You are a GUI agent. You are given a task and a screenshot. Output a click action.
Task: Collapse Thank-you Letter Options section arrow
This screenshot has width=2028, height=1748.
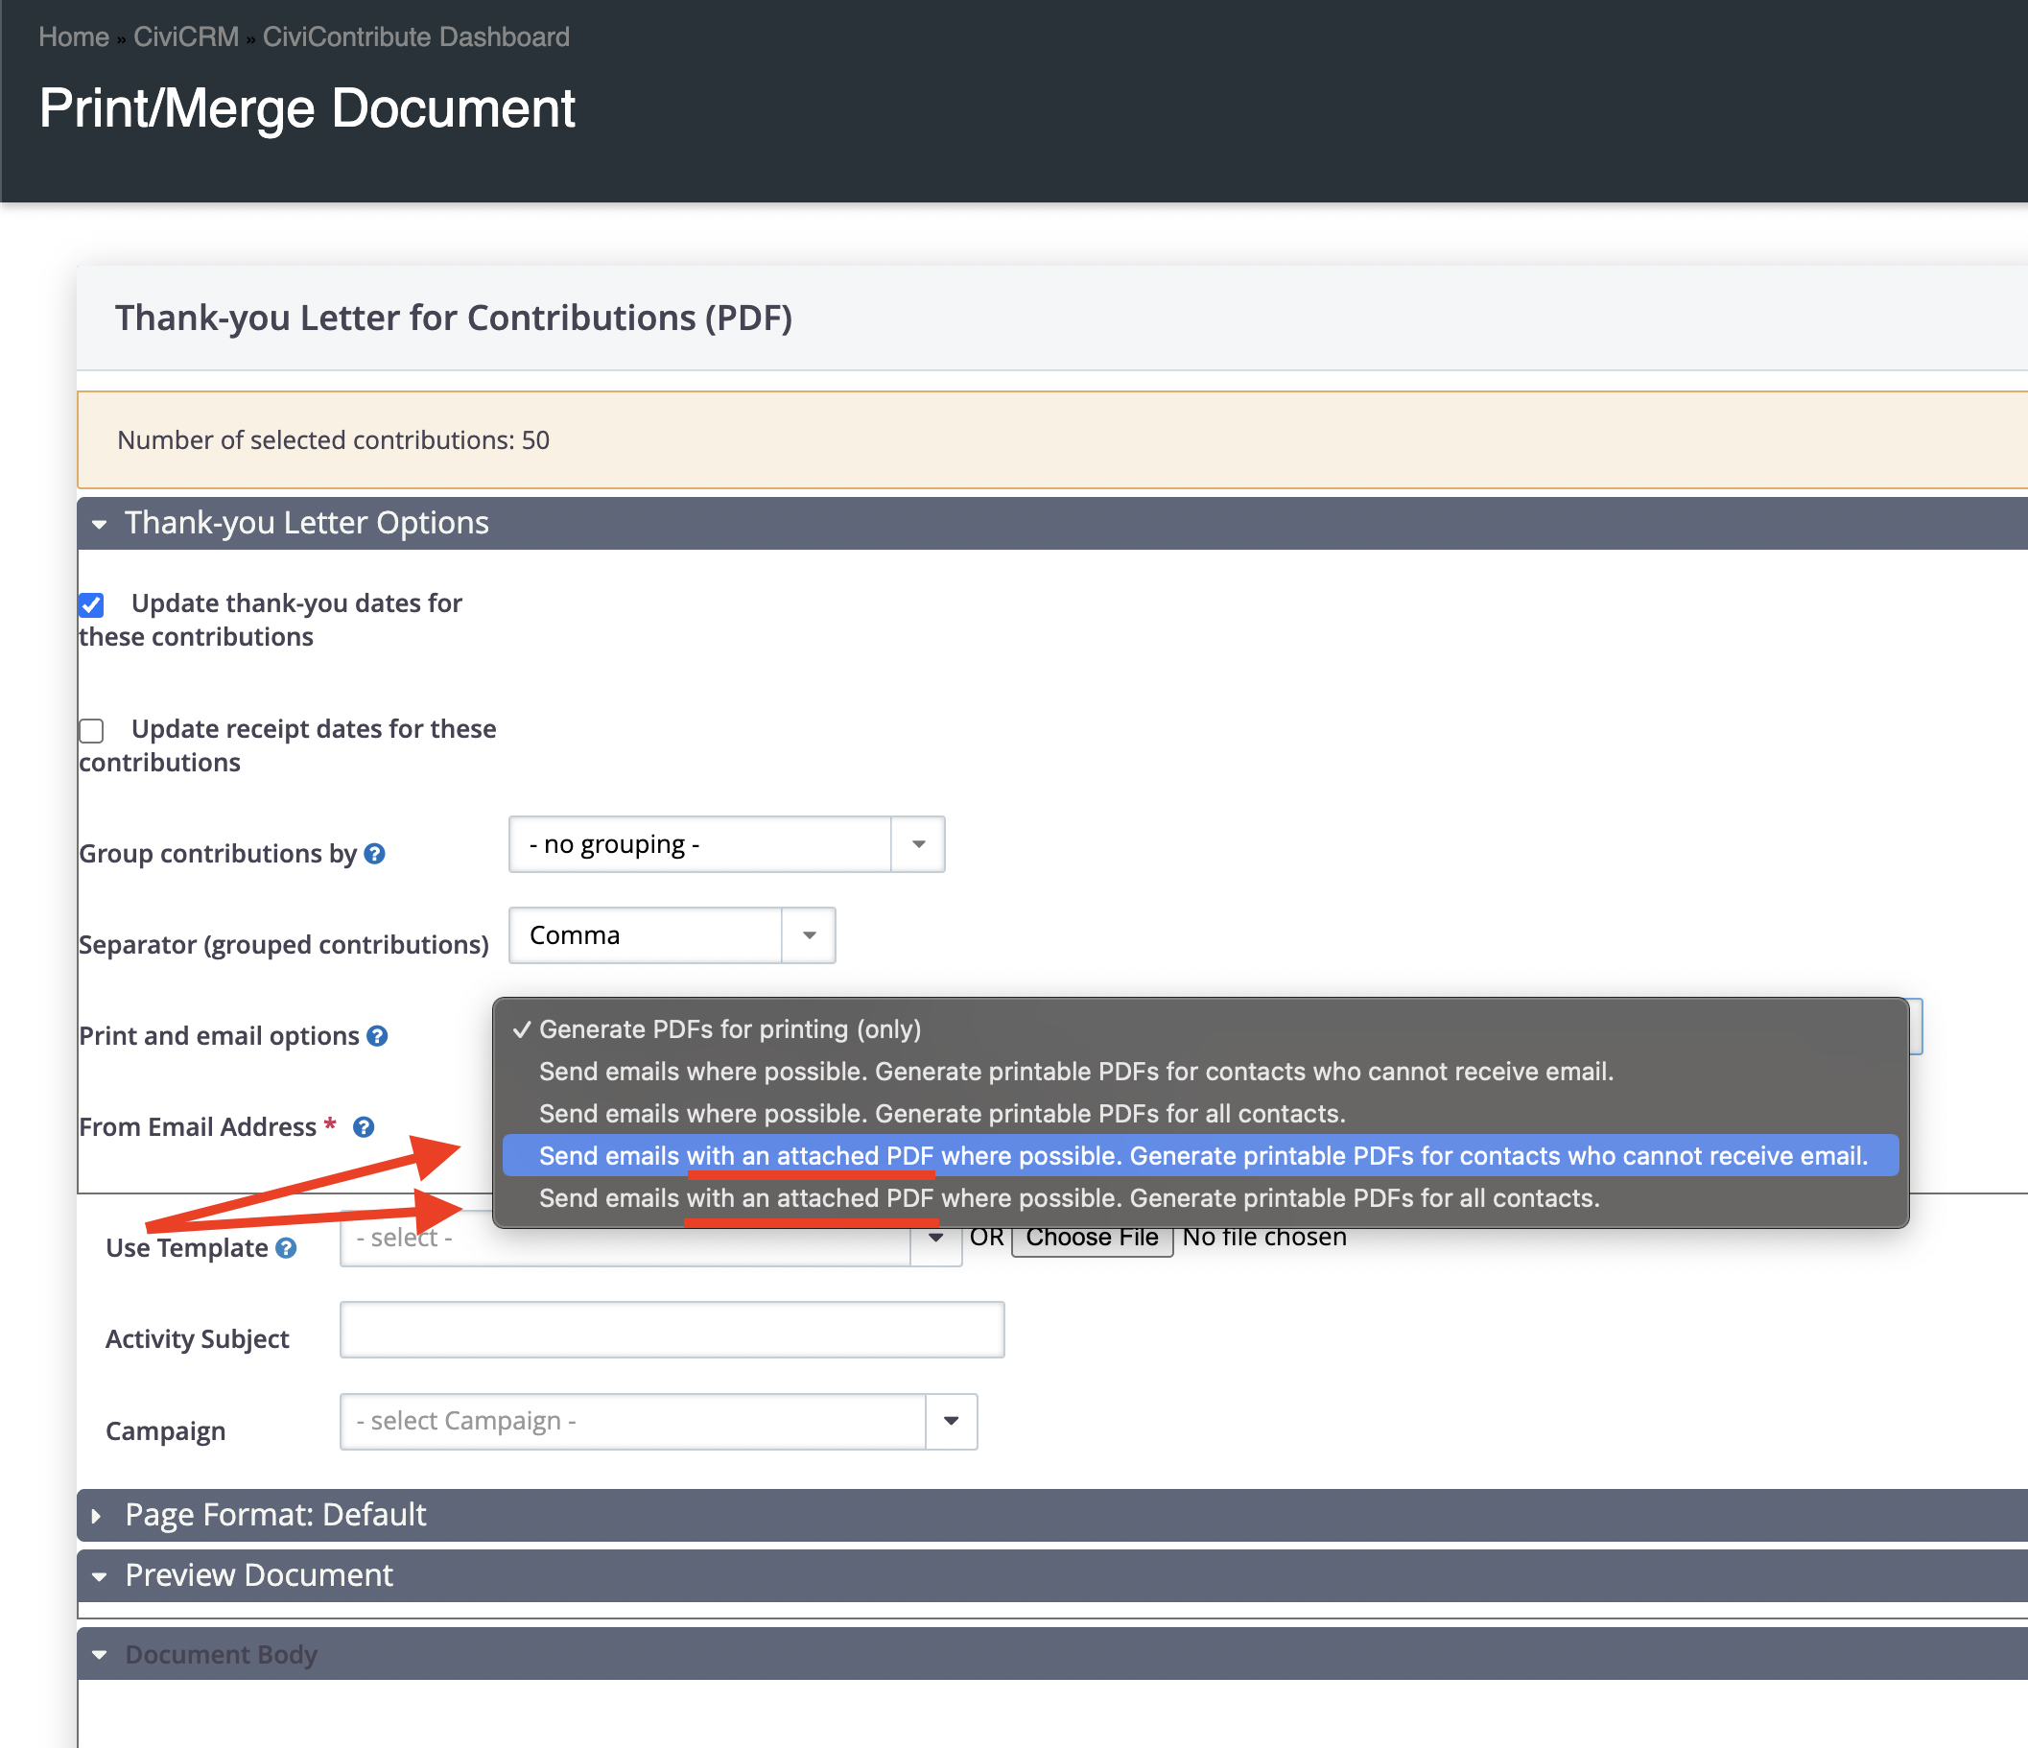(x=99, y=524)
